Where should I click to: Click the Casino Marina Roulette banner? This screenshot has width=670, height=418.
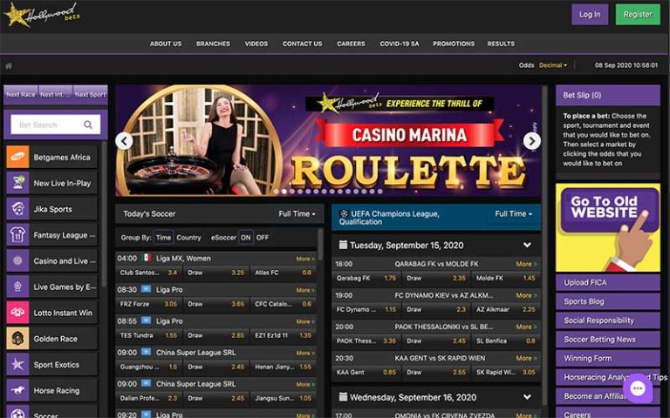coord(328,141)
